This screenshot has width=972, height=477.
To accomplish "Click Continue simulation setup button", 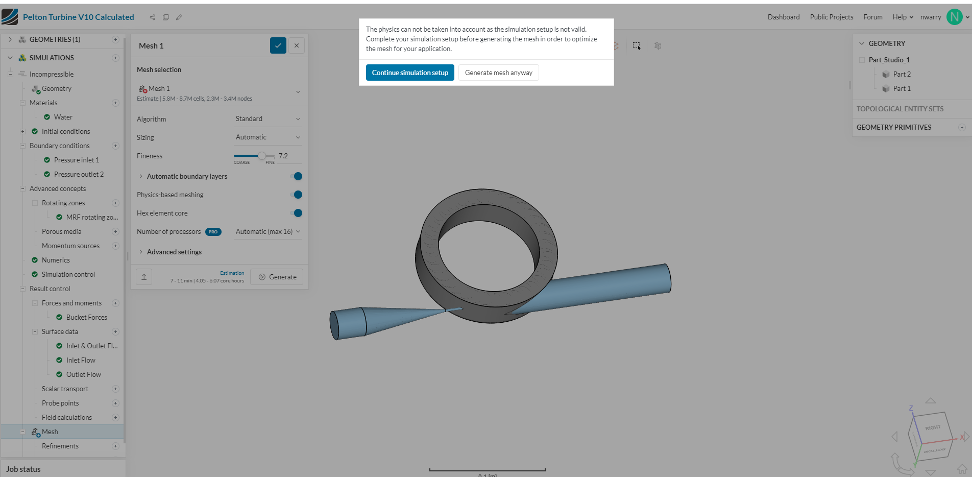I will click(410, 73).
